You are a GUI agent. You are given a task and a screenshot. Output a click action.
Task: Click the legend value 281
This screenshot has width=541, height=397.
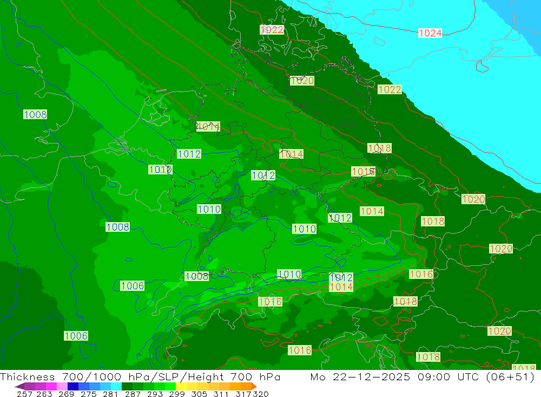point(110,394)
